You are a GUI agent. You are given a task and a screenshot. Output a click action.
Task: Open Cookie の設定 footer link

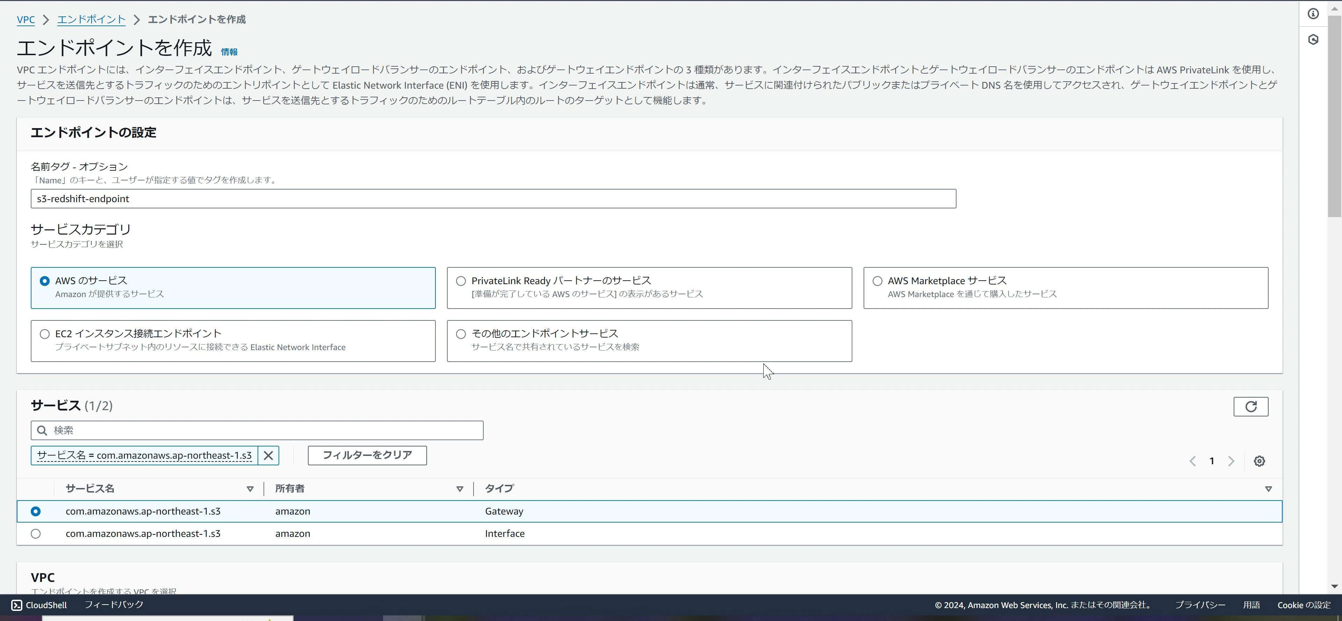point(1304,605)
